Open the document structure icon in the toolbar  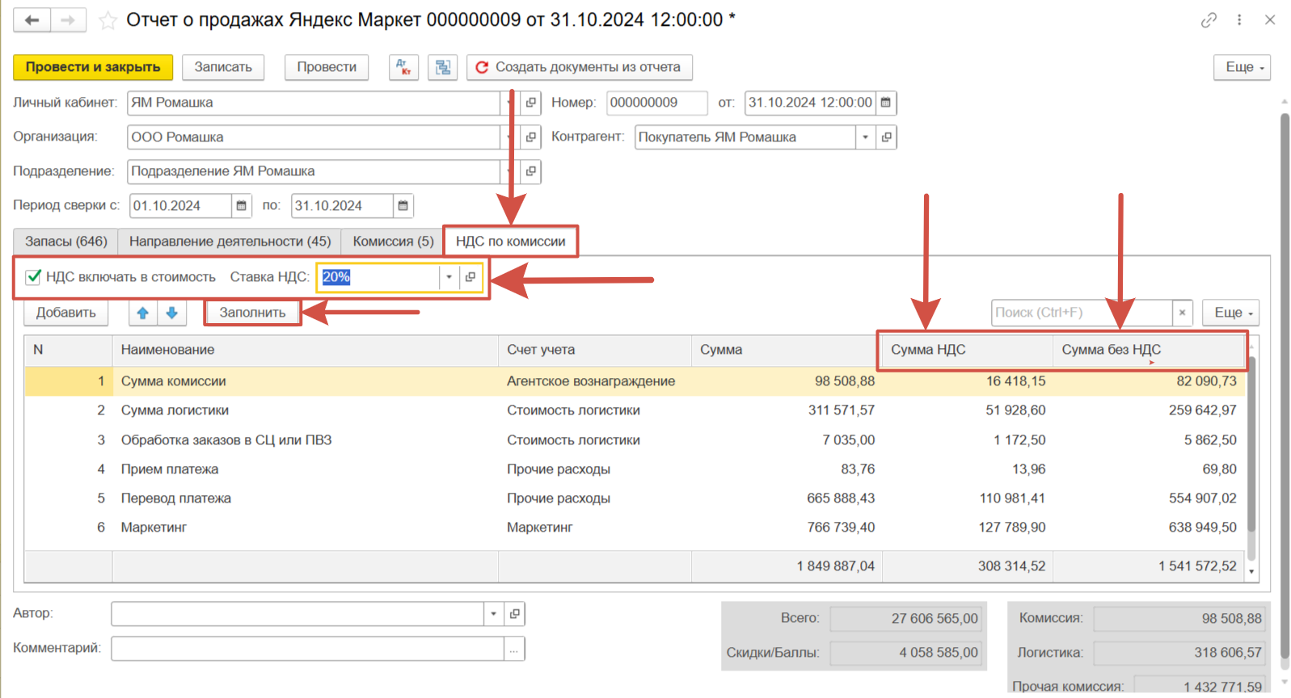[x=443, y=67]
